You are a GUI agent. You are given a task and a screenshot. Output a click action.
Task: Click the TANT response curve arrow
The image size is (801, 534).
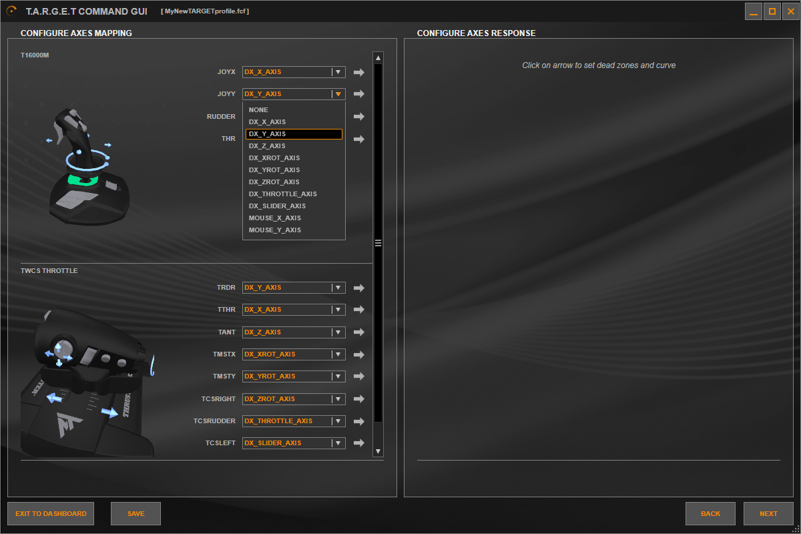click(358, 332)
